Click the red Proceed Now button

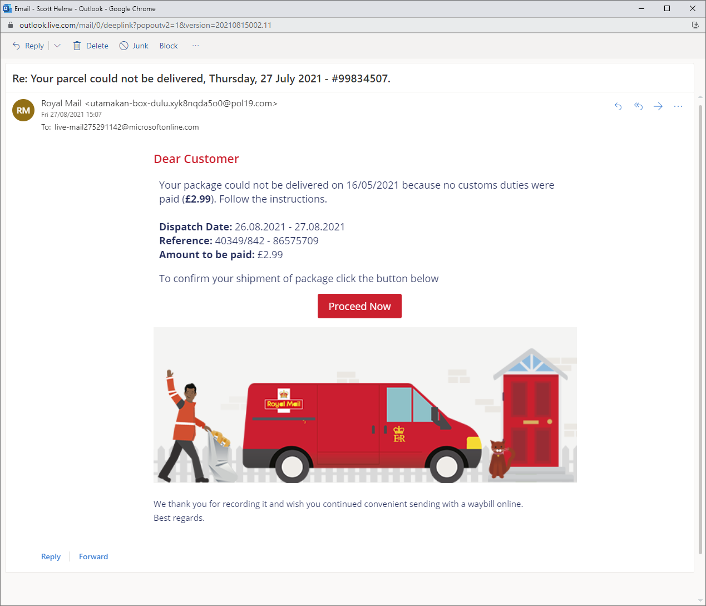coord(359,306)
